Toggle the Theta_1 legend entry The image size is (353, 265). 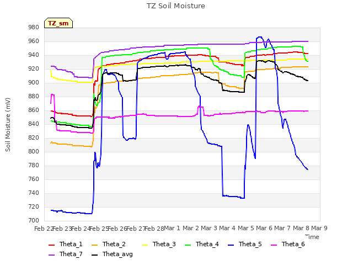[x=66, y=244]
